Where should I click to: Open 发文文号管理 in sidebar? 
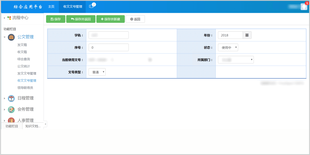pyautogui.click(x=27, y=73)
